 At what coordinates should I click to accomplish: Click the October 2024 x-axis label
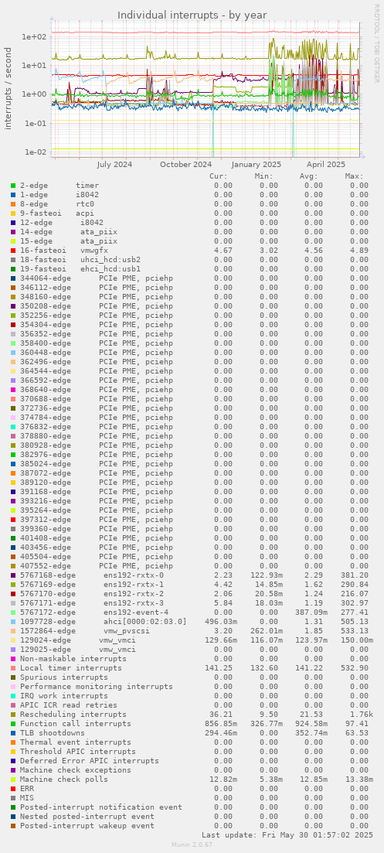click(x=185, y=164)
